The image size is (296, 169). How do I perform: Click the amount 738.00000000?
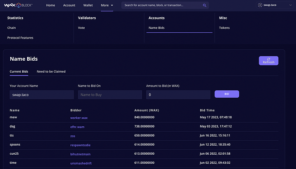tap(144, 126)
